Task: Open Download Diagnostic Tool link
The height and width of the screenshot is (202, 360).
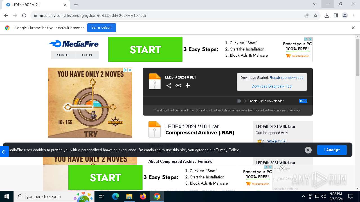Action: [272, 86]
